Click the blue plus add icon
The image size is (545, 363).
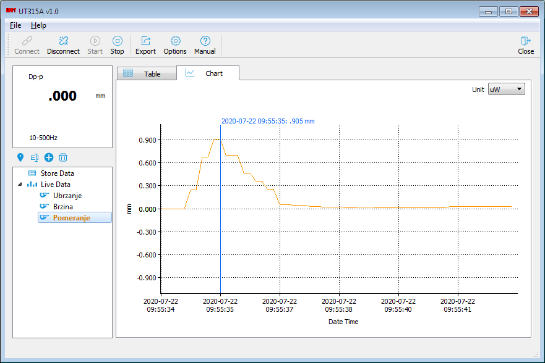[49, 157]
